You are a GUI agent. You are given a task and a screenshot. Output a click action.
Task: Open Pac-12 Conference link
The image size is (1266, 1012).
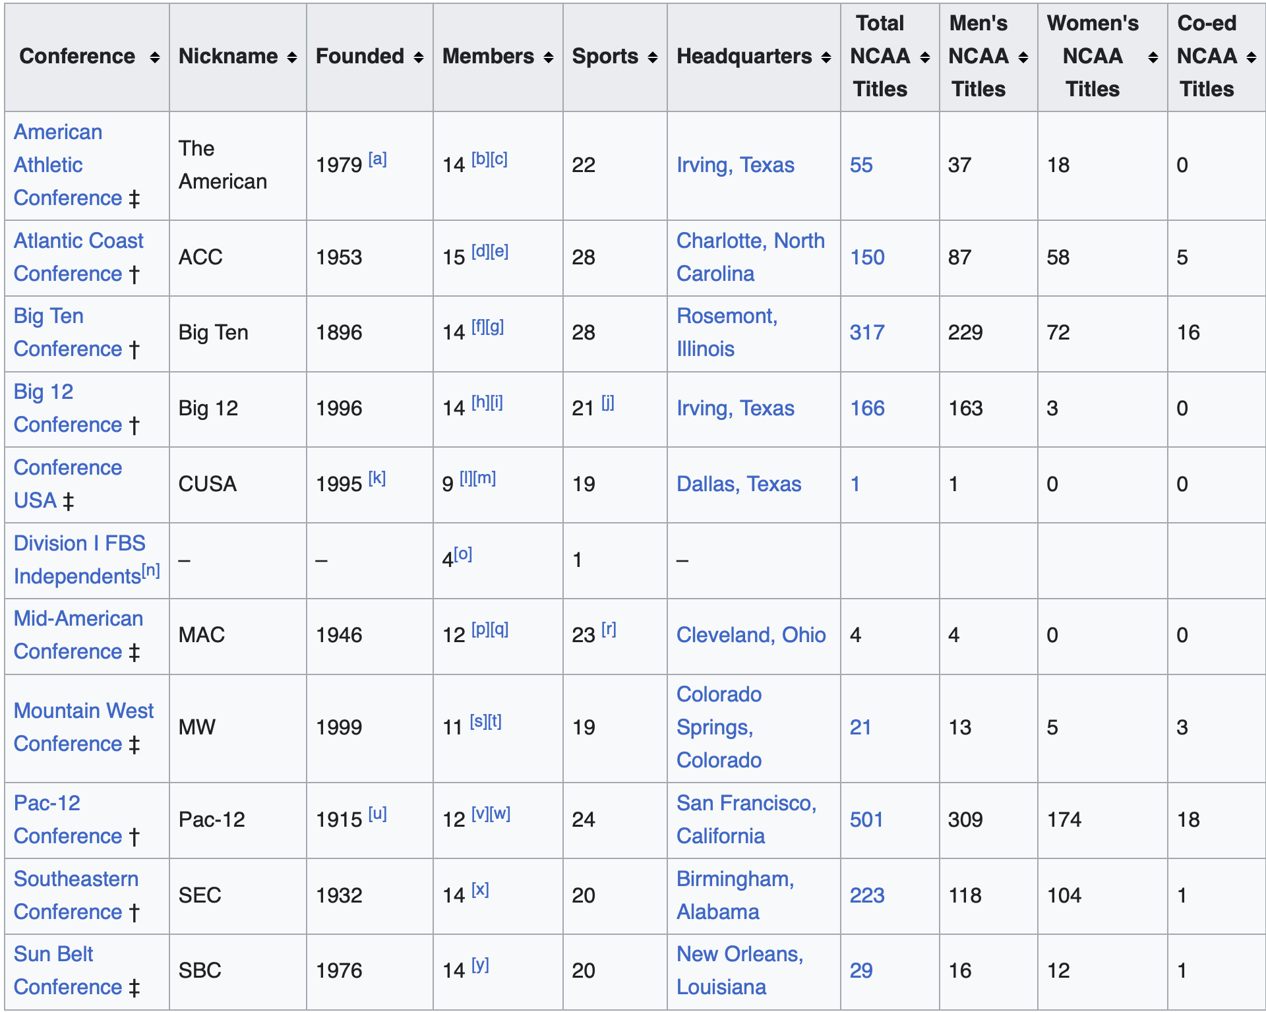pyautogui.click(x=68, y=819)
